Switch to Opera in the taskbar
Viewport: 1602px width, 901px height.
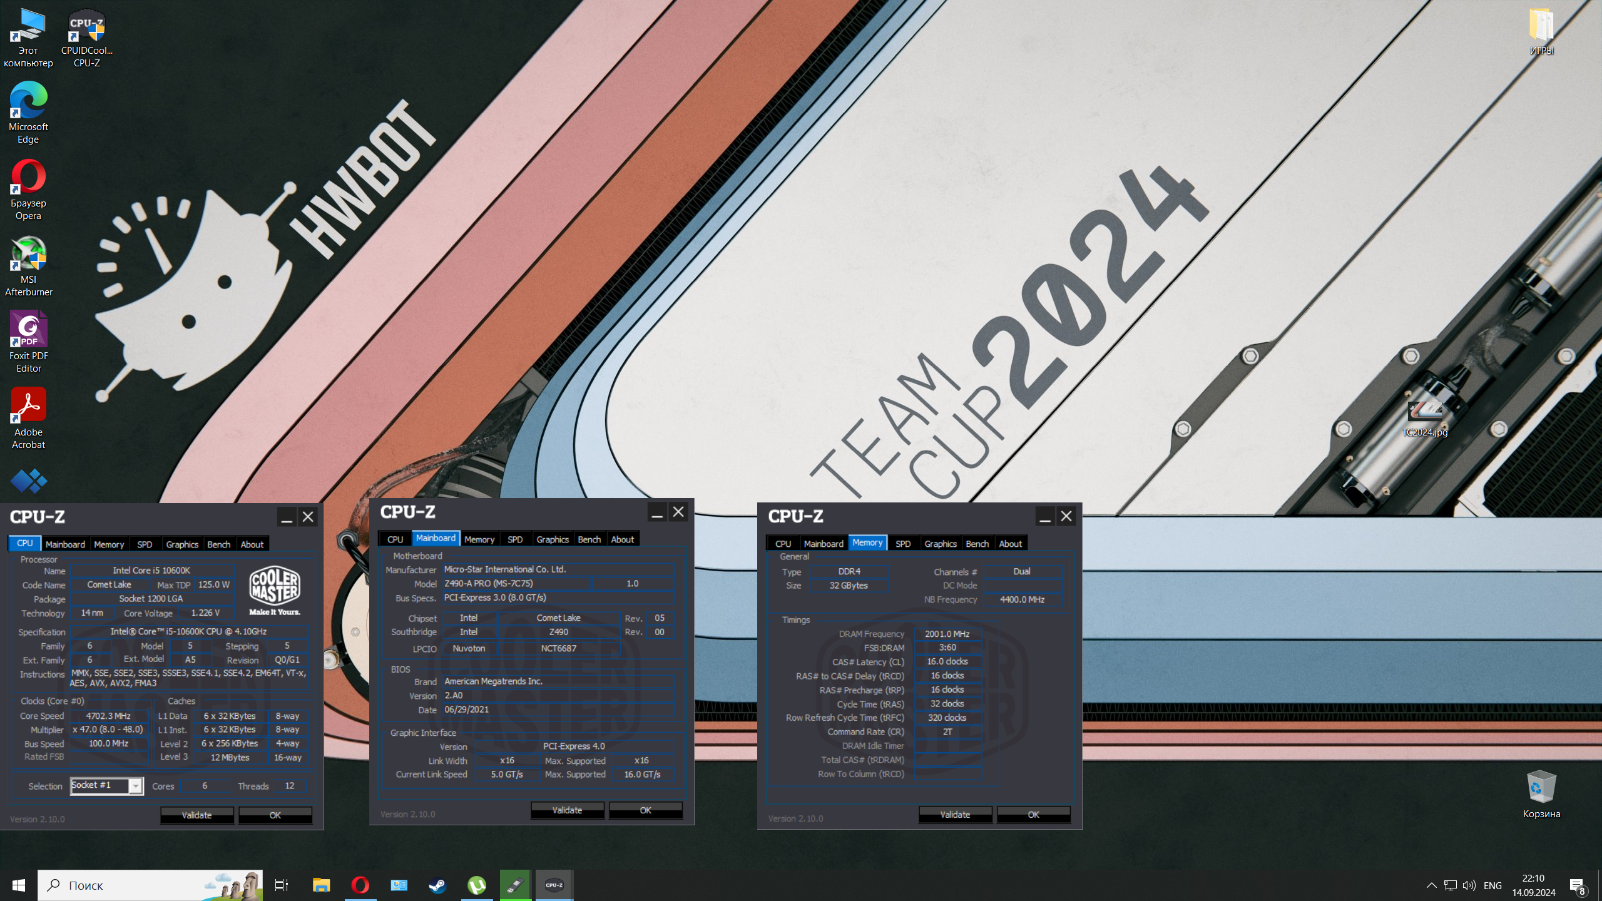point(360,885)
